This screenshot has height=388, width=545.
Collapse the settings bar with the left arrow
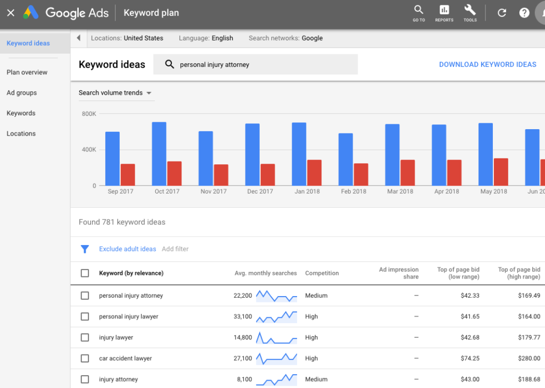pos(79,38)
